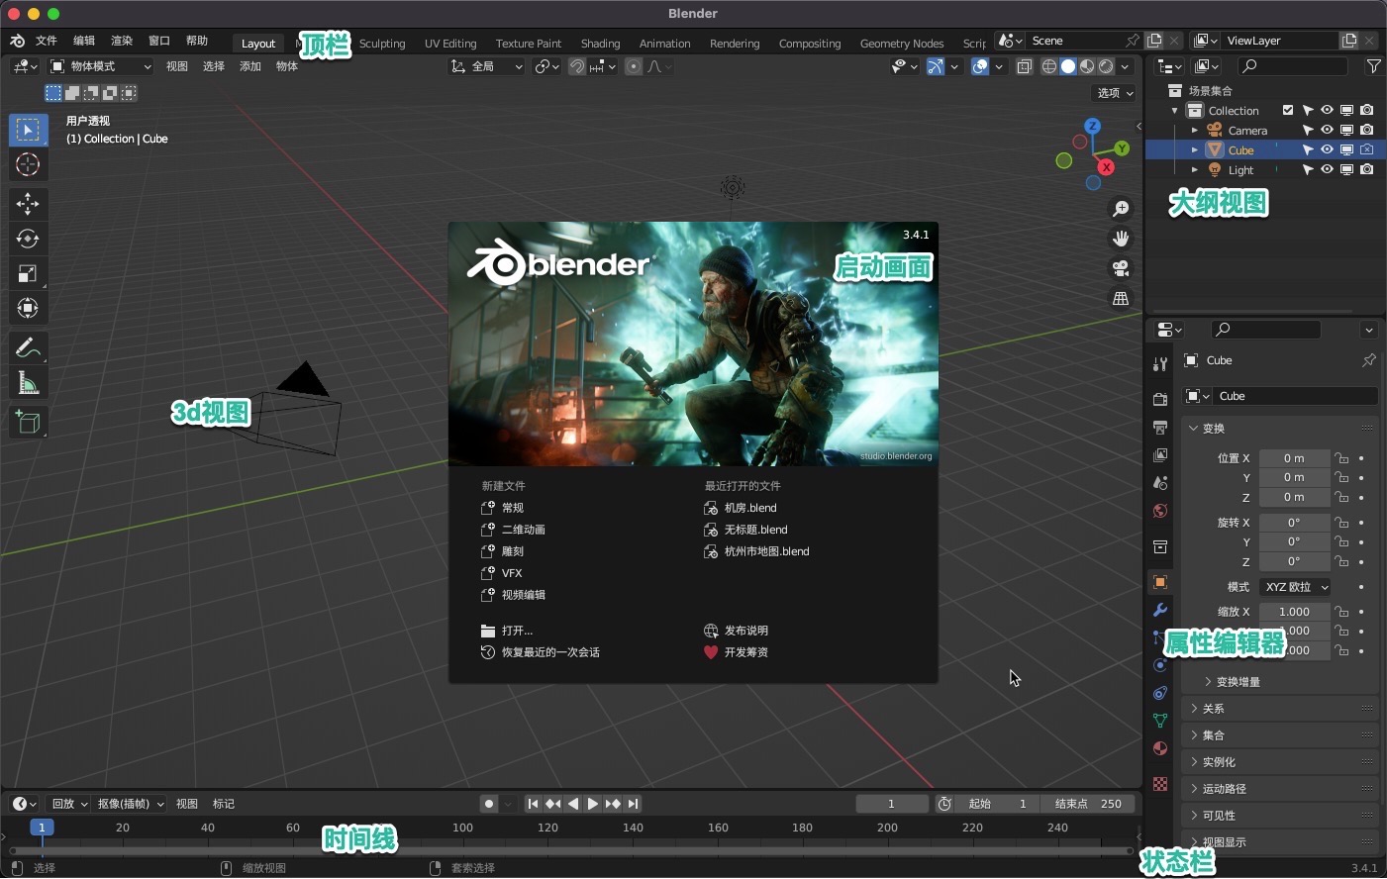Click the Blender logo menu icon
The image size is (1387, 879).
coord(18,41)
